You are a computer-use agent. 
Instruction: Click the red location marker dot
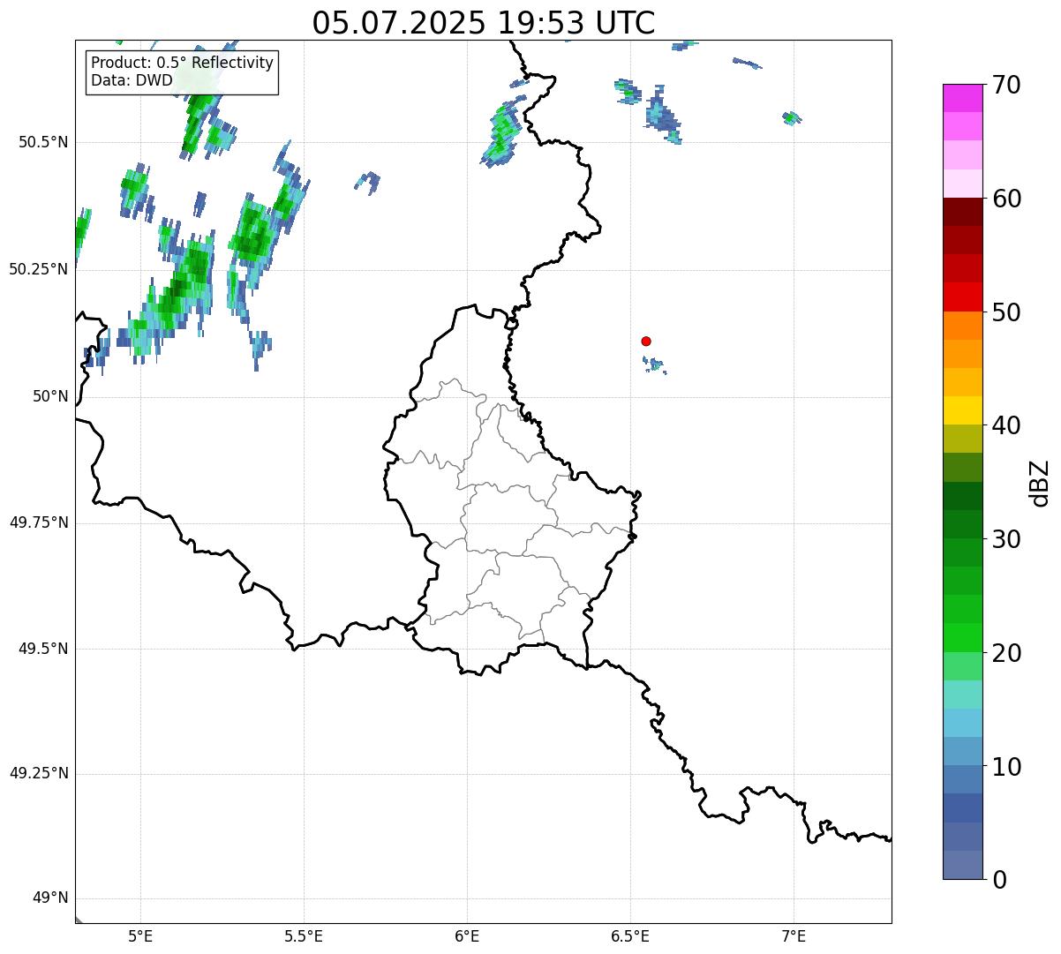point(646,341)
